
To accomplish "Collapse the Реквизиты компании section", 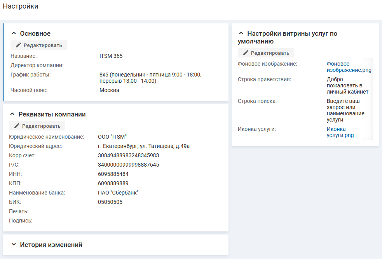I will pos(12,115).
